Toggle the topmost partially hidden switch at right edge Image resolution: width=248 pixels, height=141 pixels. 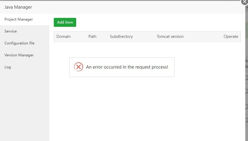click(x=247, y=78)
